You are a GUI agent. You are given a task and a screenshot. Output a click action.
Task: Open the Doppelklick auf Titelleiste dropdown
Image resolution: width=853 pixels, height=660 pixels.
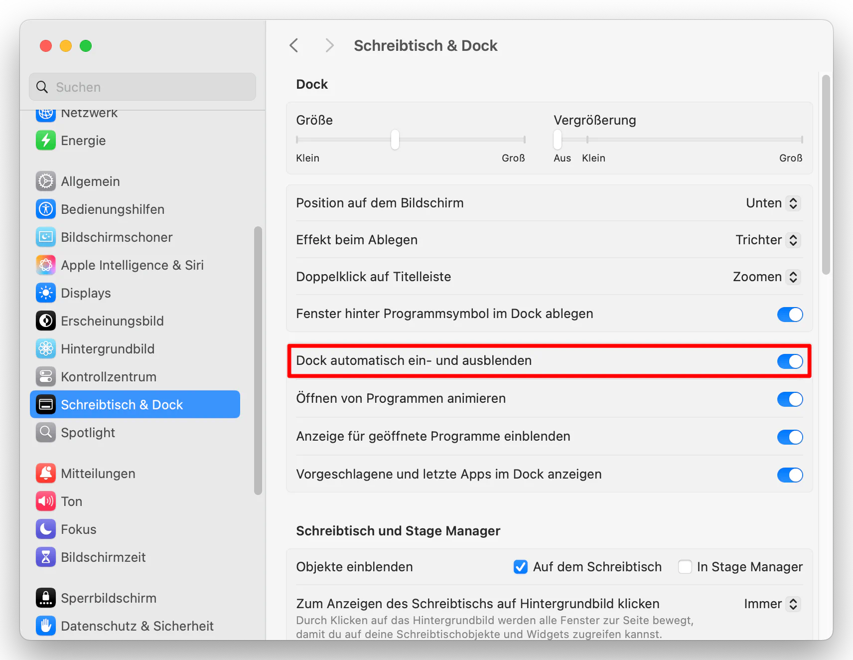(766, 277)
